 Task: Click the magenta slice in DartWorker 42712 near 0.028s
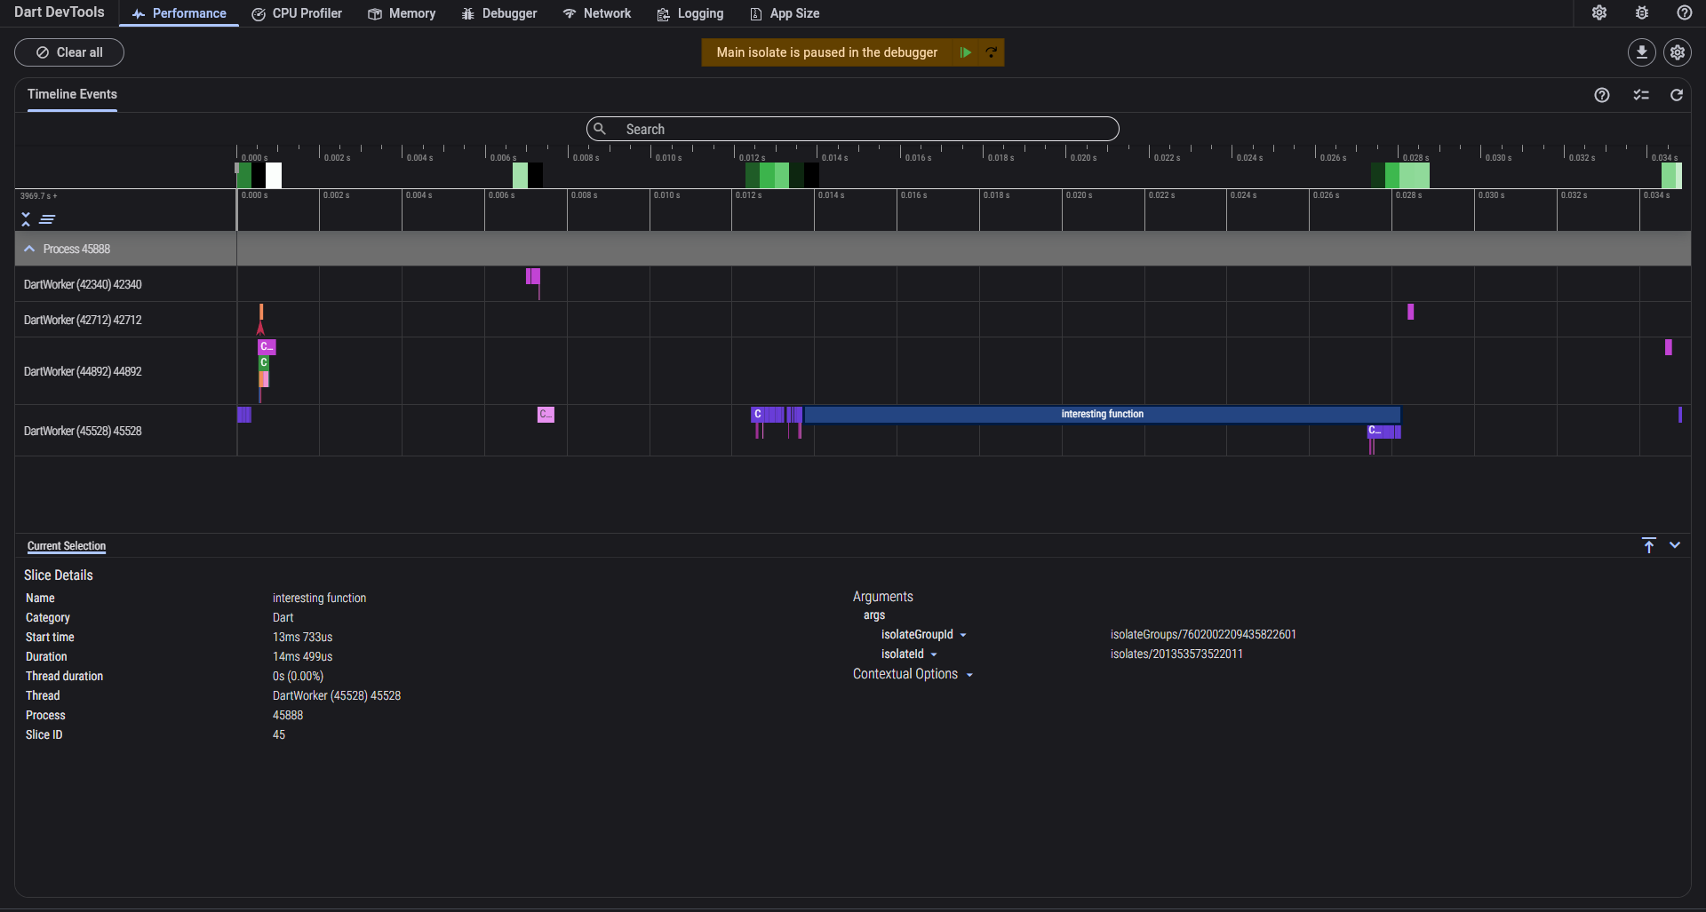(1410, 312)
